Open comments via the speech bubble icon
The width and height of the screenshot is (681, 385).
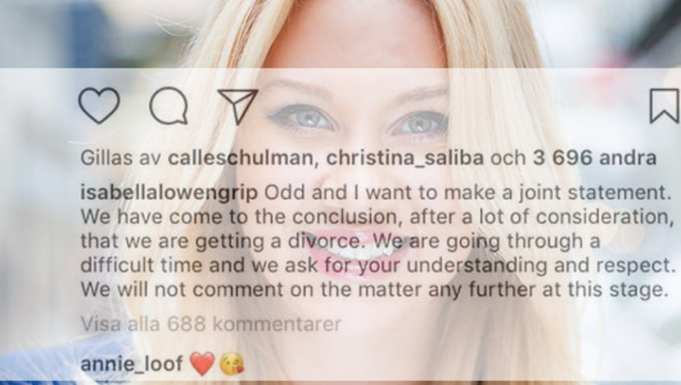169,105
